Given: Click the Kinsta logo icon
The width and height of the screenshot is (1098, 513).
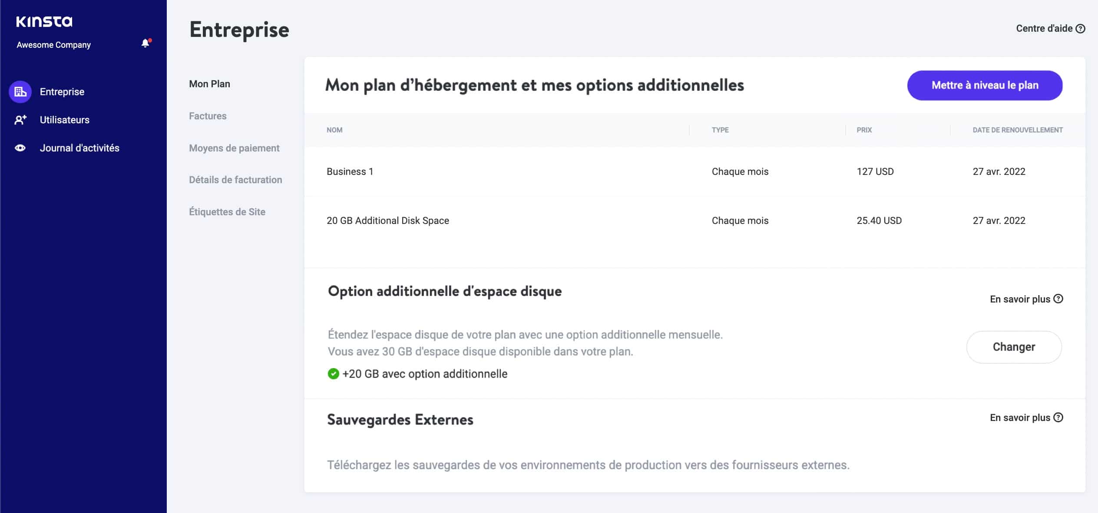Looking at the screenshot, I should pyautogui.click(x=43, y=20).
